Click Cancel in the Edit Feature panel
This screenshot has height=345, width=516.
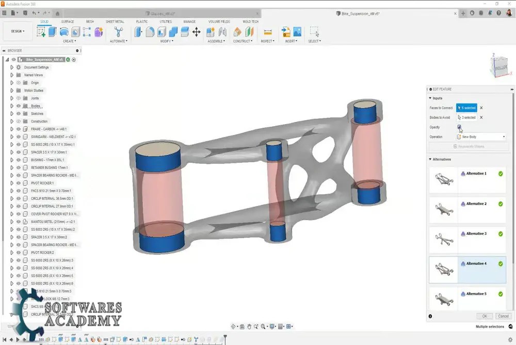point(503,316)
